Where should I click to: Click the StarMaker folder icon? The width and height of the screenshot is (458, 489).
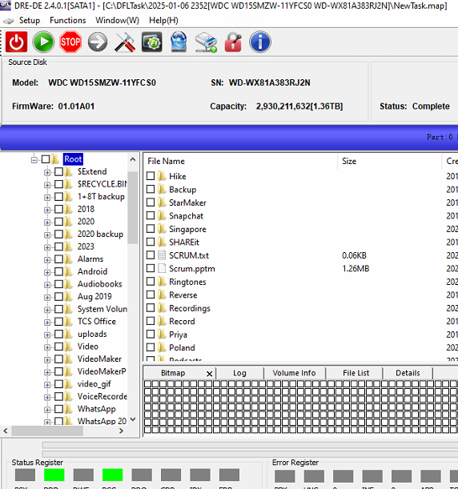(x=162, y=202)
